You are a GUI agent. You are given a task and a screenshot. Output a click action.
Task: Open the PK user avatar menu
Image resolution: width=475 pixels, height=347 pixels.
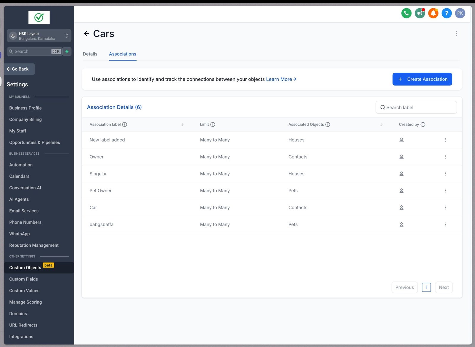point(460,13)
